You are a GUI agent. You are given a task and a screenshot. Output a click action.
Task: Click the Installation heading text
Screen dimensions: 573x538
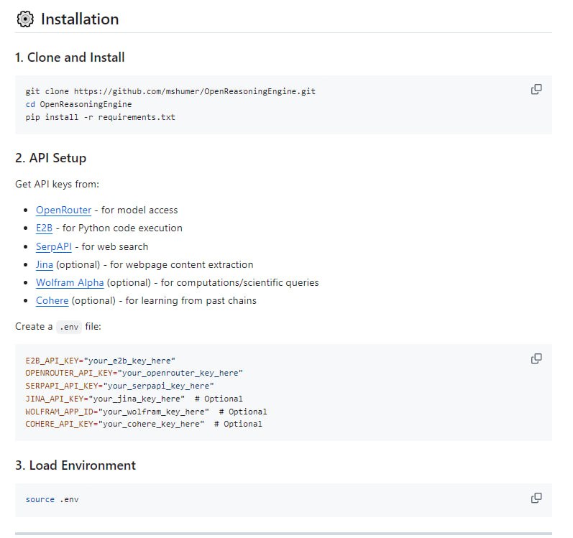pyautogui.click(x=80, y=19)
